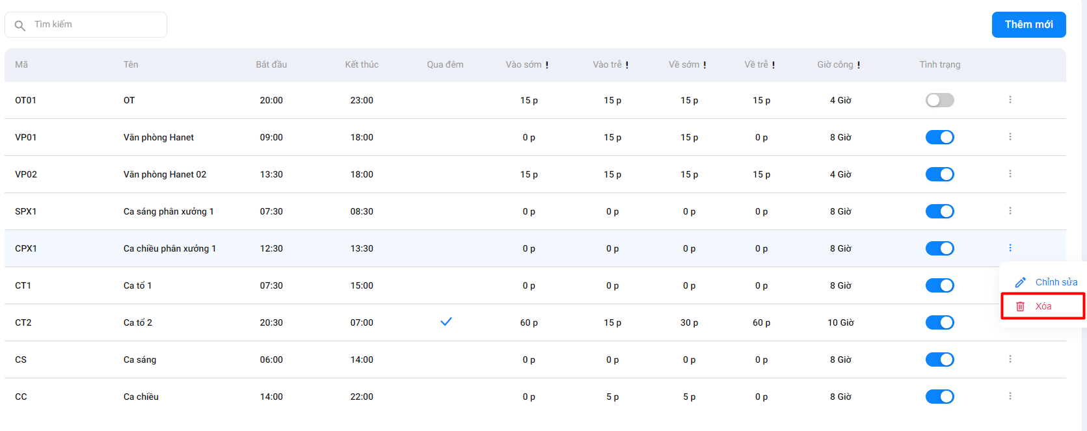Click the Tên column header

point(131,64)
